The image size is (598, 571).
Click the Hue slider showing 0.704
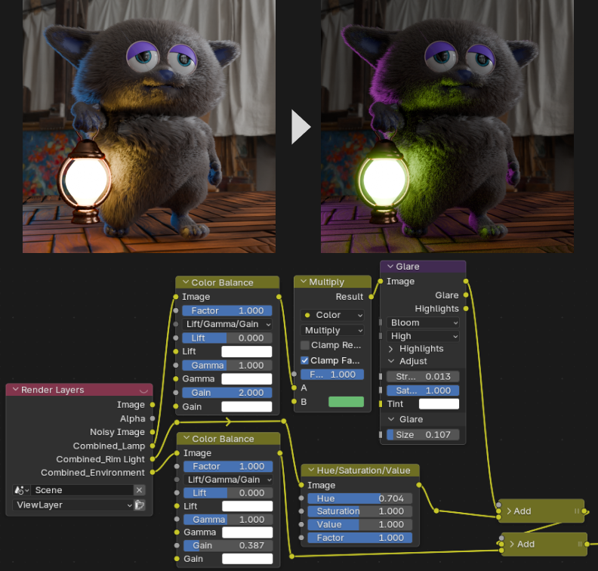(x=359, y=498)
